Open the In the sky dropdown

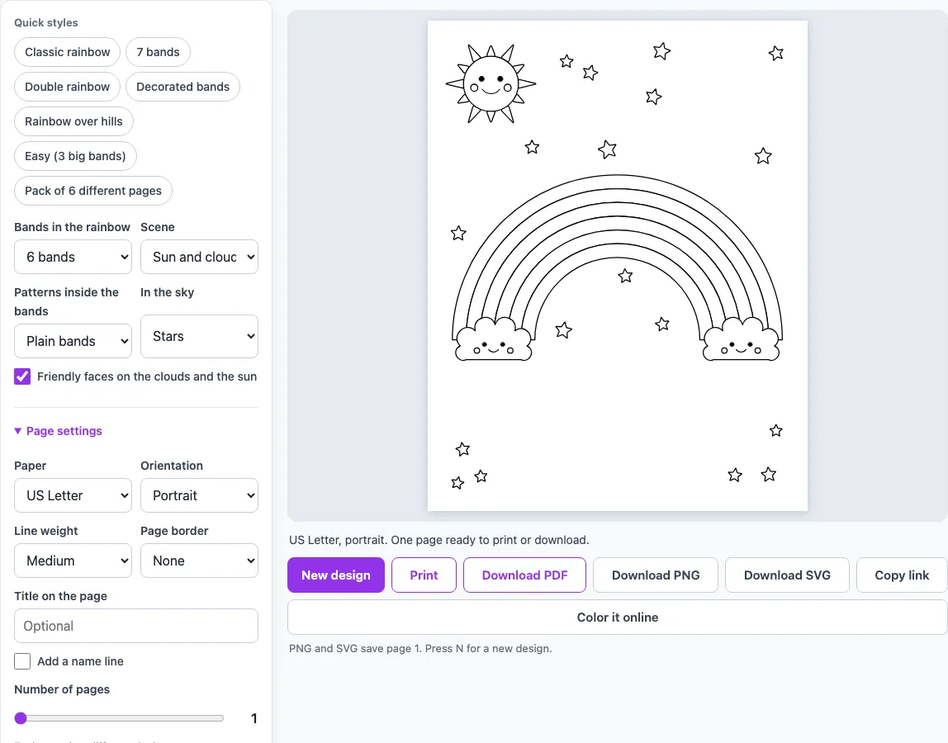(x=200, y=336)
